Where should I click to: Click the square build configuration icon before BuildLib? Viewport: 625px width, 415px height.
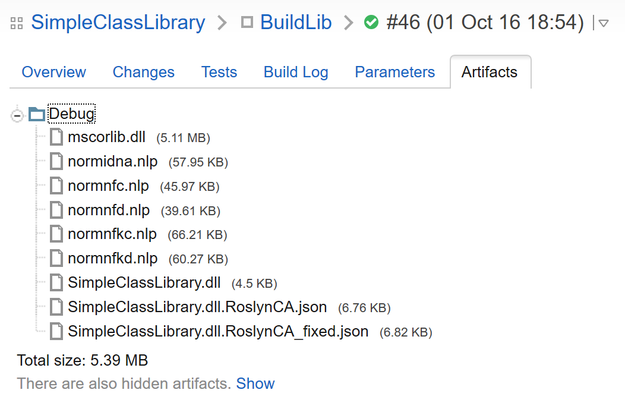click(x=247, y=23)
